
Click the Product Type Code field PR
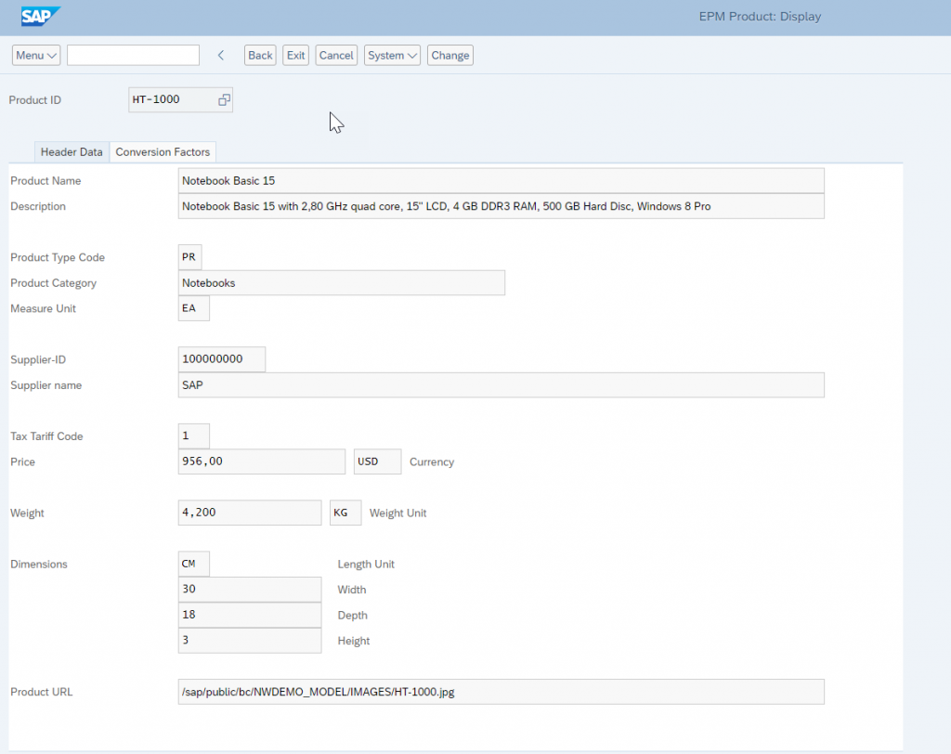189,257
